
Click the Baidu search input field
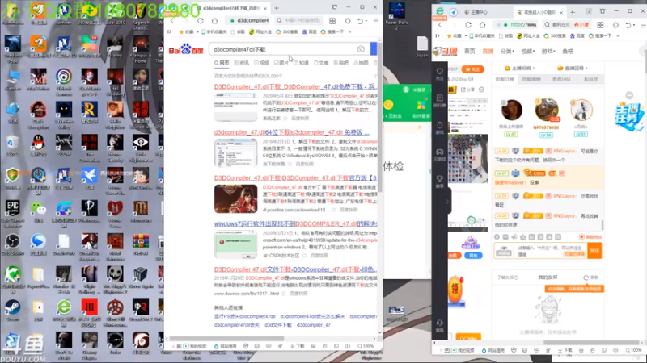click(289, 49)
